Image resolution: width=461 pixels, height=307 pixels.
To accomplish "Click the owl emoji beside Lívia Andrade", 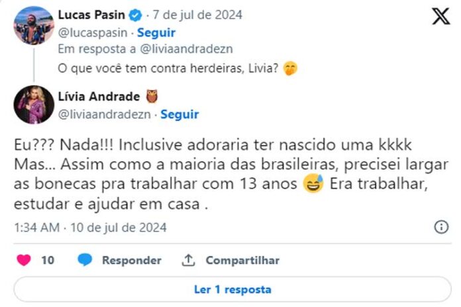I will pyautogui.click(x=153, y=98).
